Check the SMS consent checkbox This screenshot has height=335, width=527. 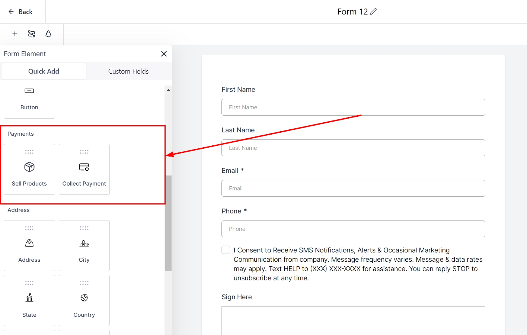point(226,250)
